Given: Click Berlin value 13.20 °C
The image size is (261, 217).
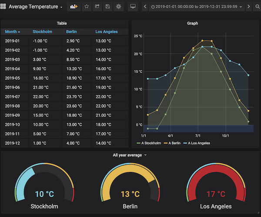Looking at the screenshot, I should pos(74,69).
